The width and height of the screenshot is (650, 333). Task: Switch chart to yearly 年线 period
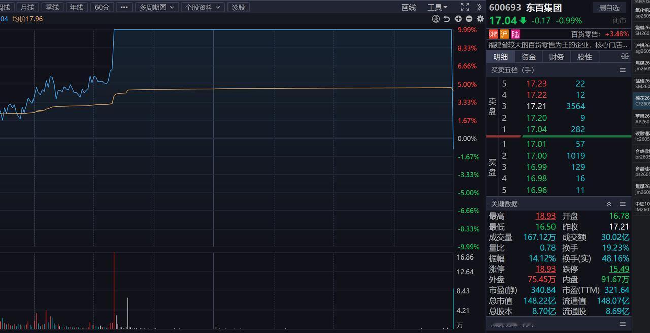(x=76, y=7)
